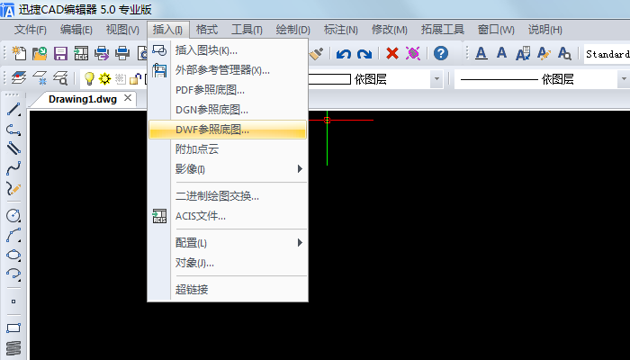Screen dimensions: 630x360
Task: Choose PDF参照底图... entry
Action: coord(228,90)
